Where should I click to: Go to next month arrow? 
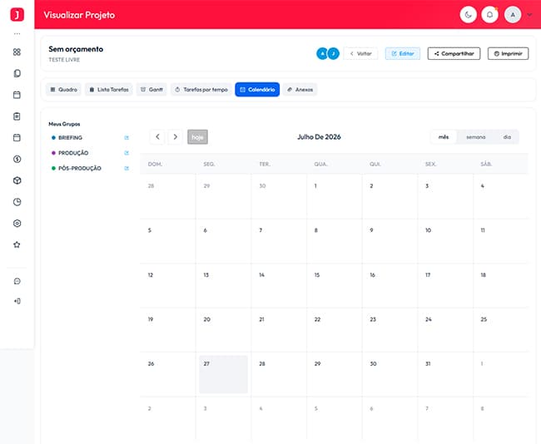(x=176, y=137)
